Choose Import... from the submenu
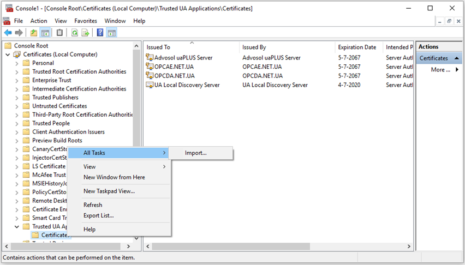This screenshot has height=265, width=465. pyautogui.click(x=196, y=153)
